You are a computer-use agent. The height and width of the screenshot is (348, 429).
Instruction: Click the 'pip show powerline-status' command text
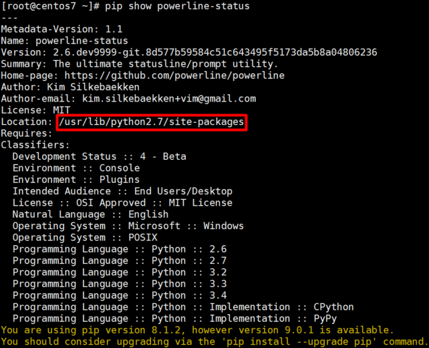pos(177,6)
